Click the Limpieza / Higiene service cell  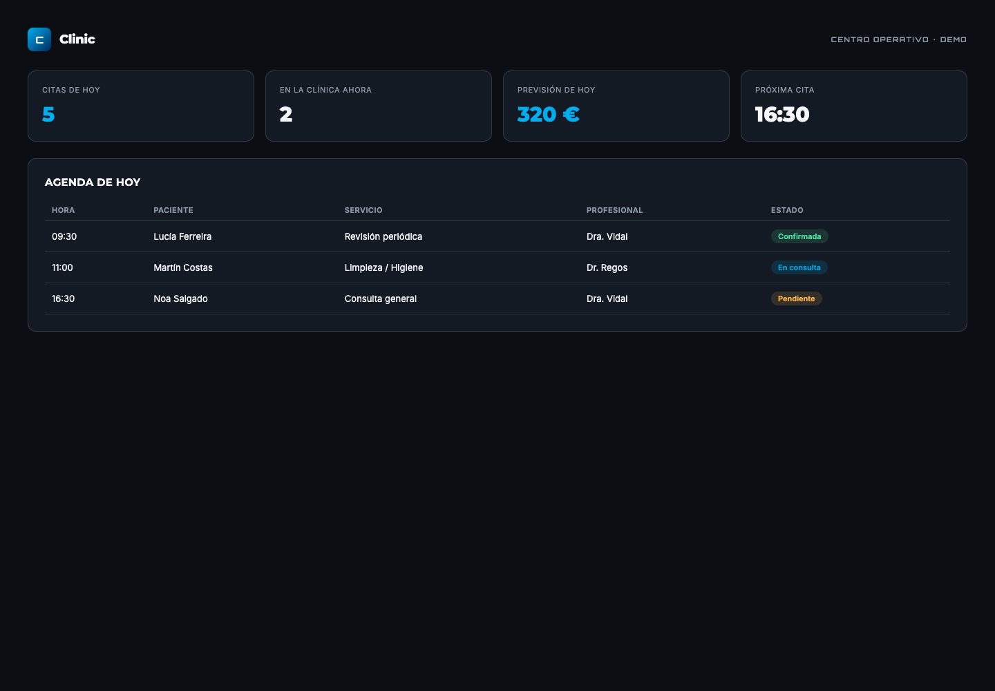pyautogui.click(x=384, y=267)
